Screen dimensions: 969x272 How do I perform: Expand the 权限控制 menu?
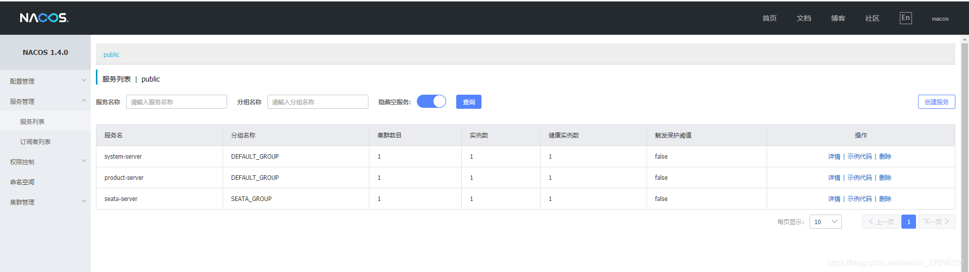click(x=45, y=162)
